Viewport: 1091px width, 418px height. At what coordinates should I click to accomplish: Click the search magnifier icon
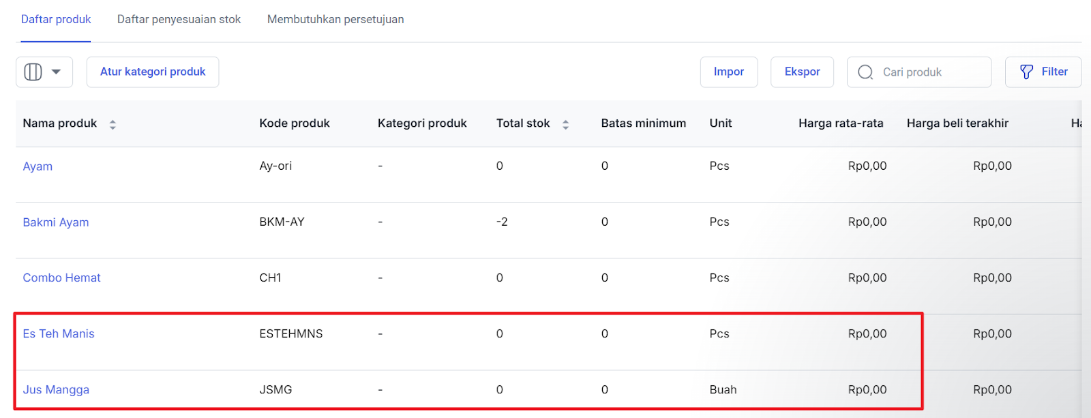point(865,72)
